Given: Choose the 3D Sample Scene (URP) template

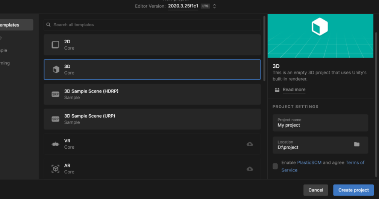Looking at the screenshot, I should (x=152, y=119).
